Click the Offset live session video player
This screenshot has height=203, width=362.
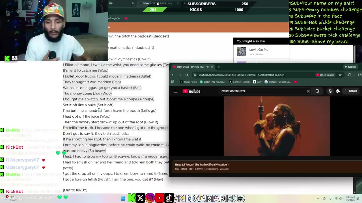click(x=277, y=126)
